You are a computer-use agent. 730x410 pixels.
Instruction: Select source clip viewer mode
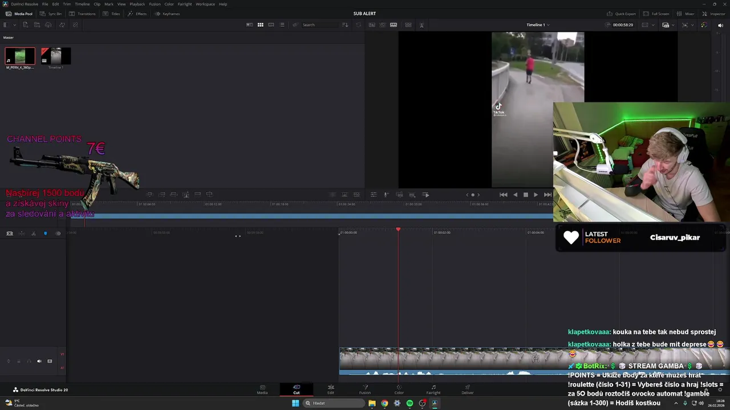(372, 24)
